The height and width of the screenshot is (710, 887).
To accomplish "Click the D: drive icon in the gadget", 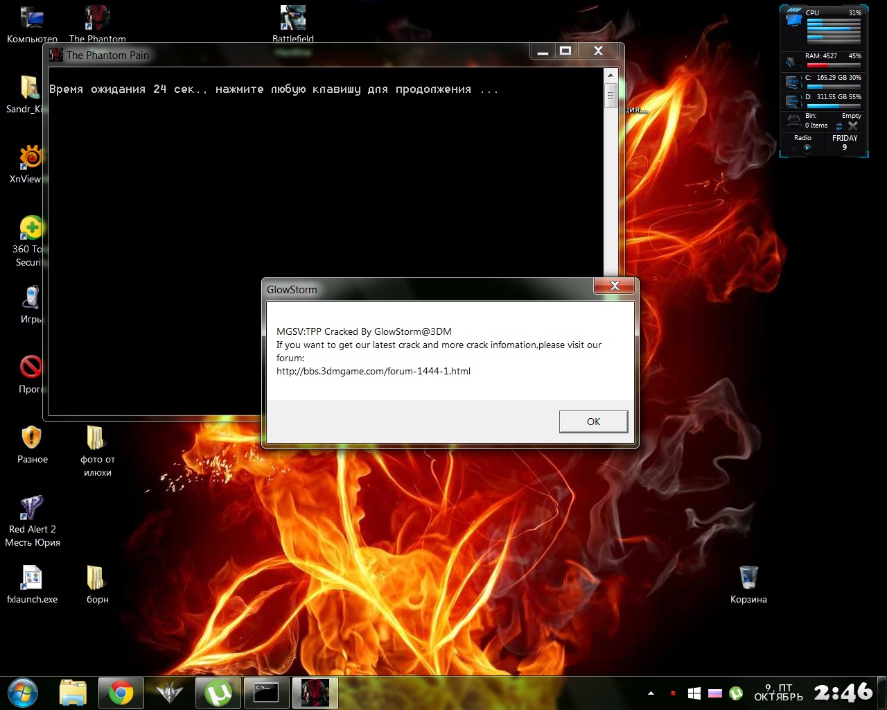I will (793, 101).
